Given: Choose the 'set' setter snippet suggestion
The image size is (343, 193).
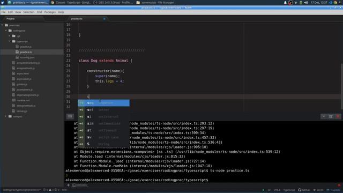Looking at the screenshot, I should coord(103,110).
